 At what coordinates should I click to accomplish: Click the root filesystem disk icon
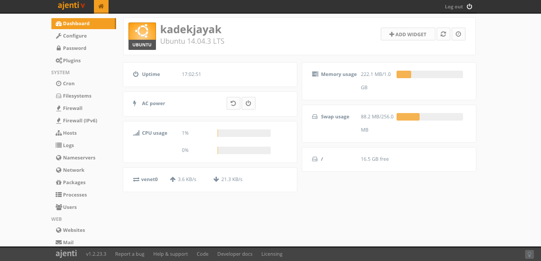click(x=315, y=159)
